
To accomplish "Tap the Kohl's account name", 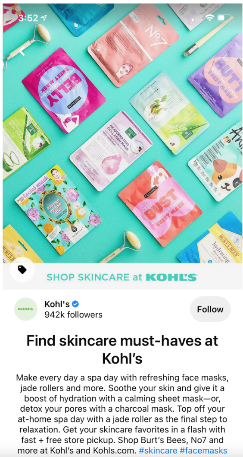I will [57, 304].
